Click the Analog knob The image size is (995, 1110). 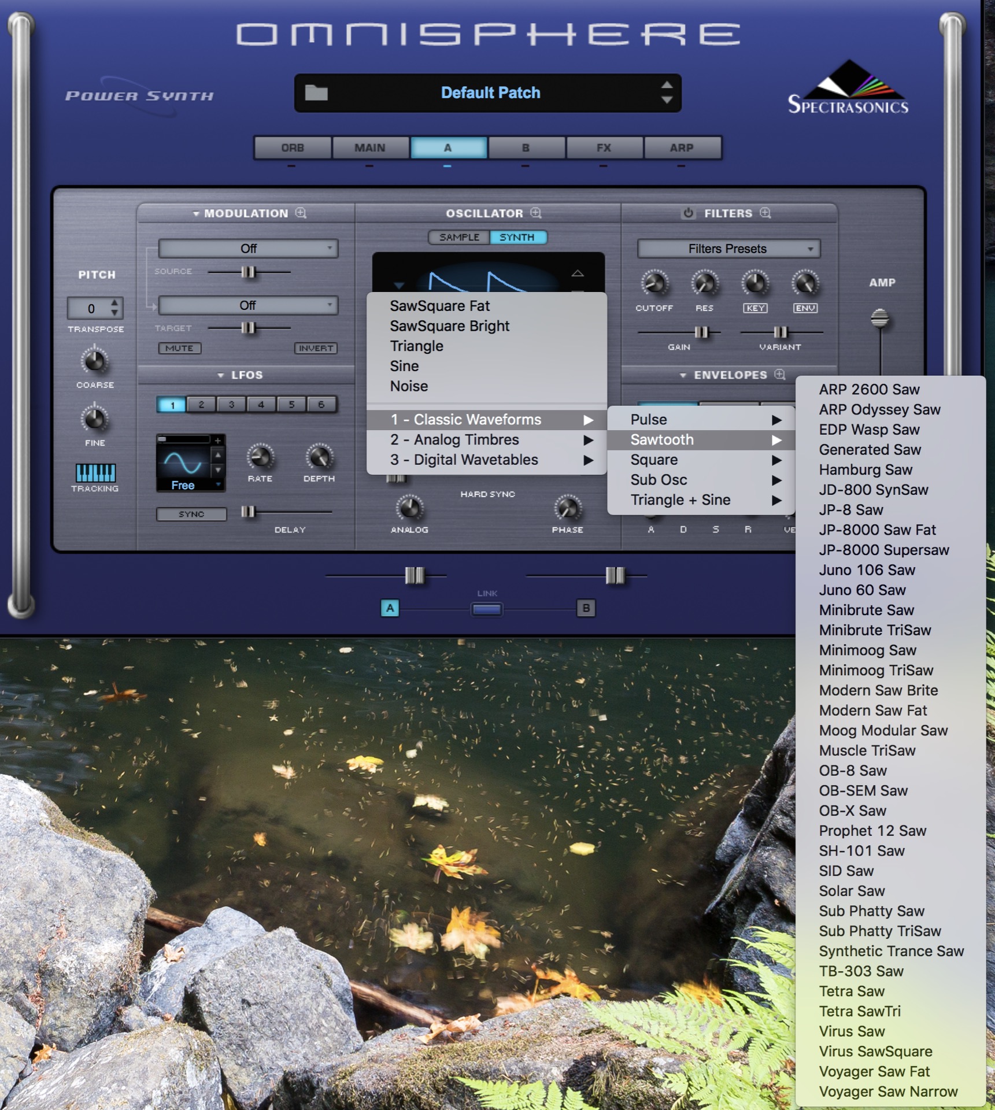(409, 508)
